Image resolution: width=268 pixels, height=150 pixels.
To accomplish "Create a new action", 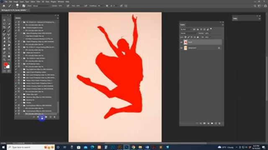I will [50, 117].
